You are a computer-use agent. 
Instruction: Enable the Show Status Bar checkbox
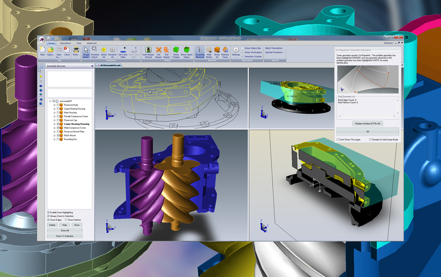tap(243, 48)
